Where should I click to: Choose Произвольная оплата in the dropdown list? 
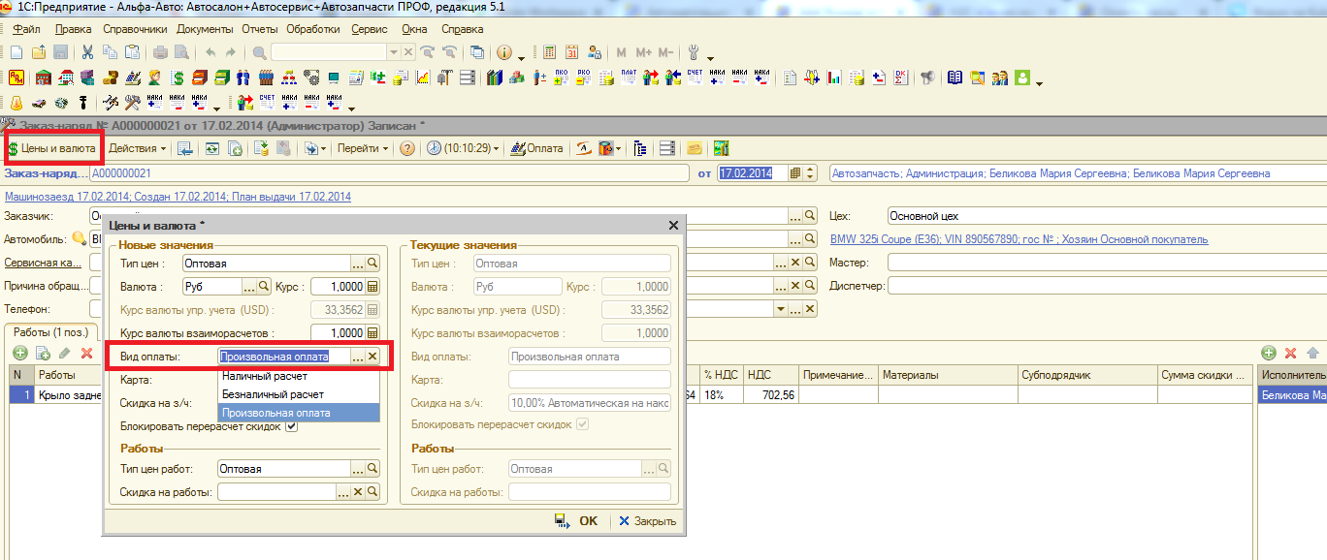[x=300, y=413]
